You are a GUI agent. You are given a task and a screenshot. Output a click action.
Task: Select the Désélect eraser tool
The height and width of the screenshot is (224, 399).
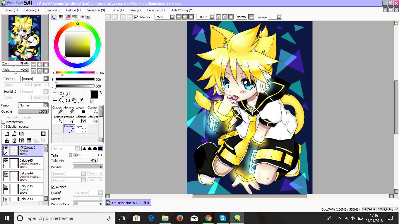(x=93, y=119)
